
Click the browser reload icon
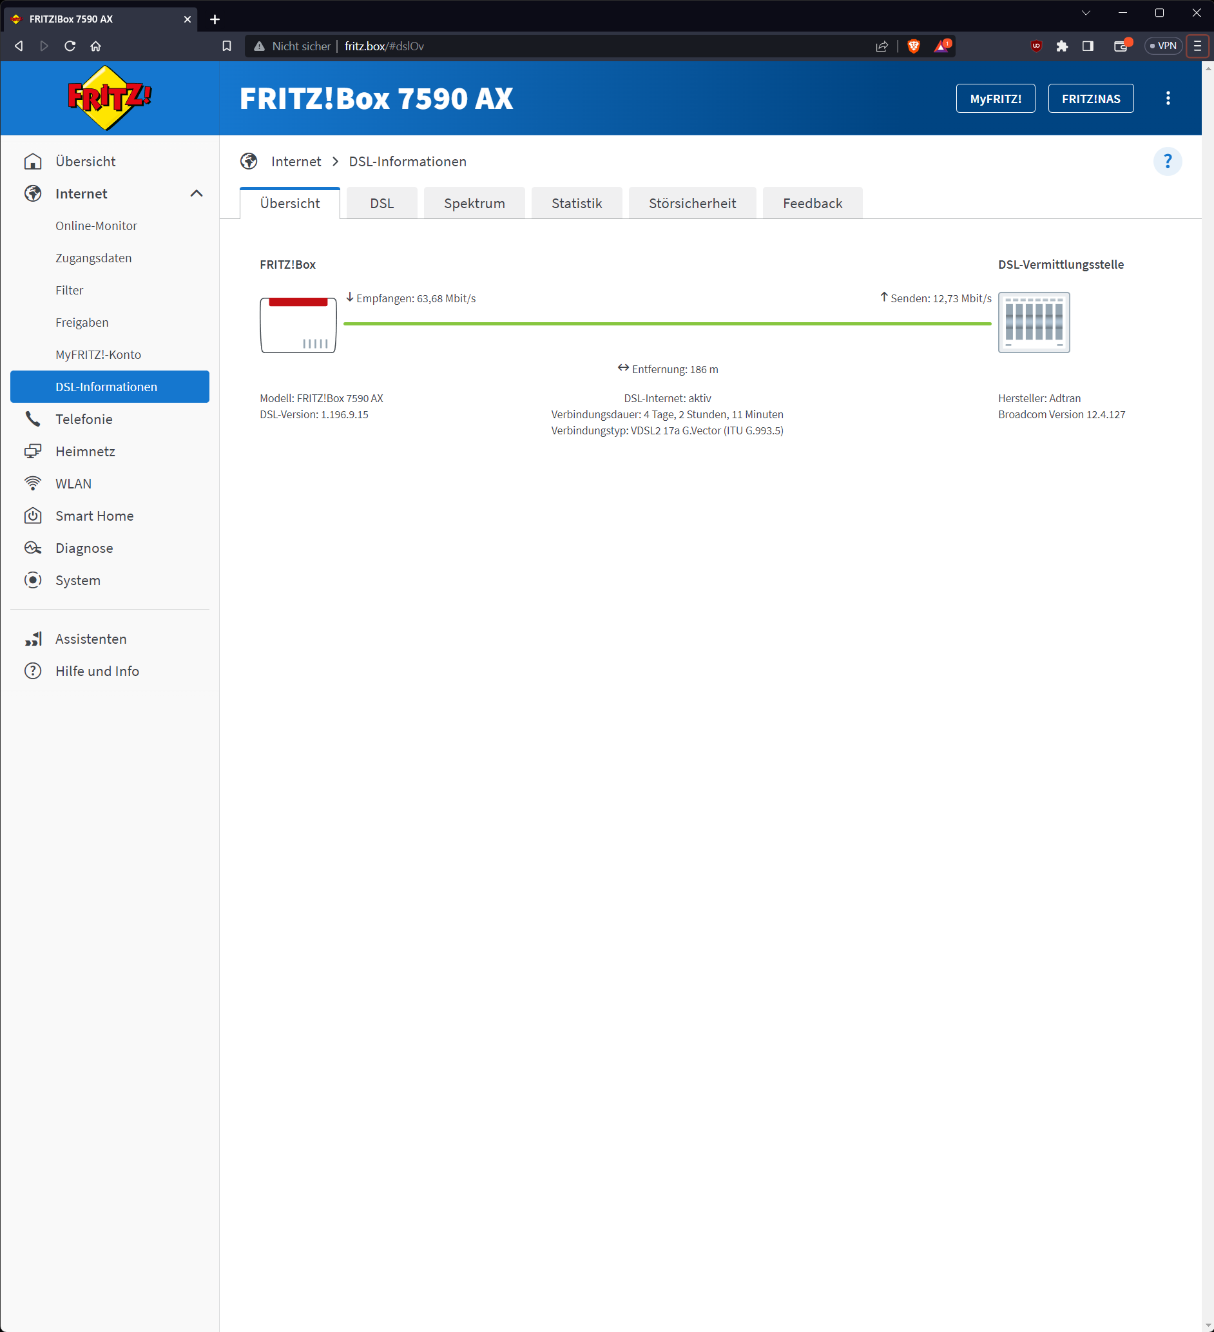pos(70,46)
